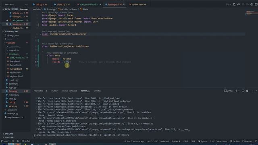Viewport: 258px width, 145px height.
Task: Switch to the views.py tab
Action: 62,4
